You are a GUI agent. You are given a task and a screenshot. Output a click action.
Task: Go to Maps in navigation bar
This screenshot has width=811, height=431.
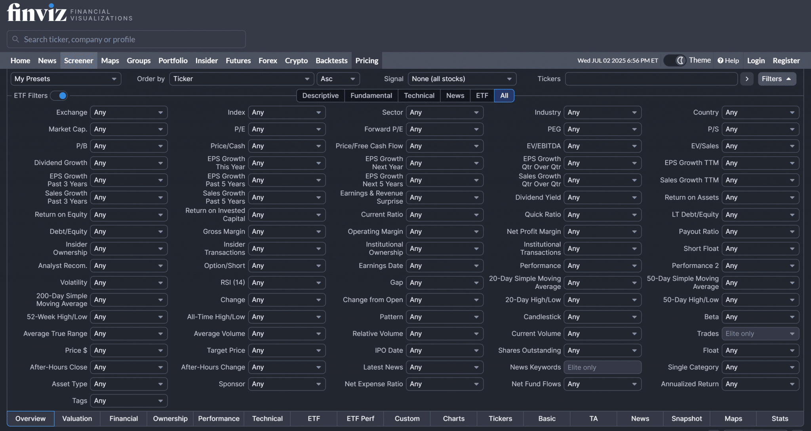click(x=110, y=61)
